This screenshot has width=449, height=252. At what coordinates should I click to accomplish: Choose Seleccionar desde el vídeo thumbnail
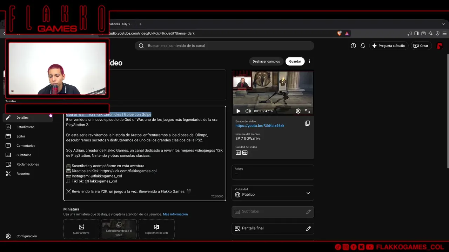119,229
